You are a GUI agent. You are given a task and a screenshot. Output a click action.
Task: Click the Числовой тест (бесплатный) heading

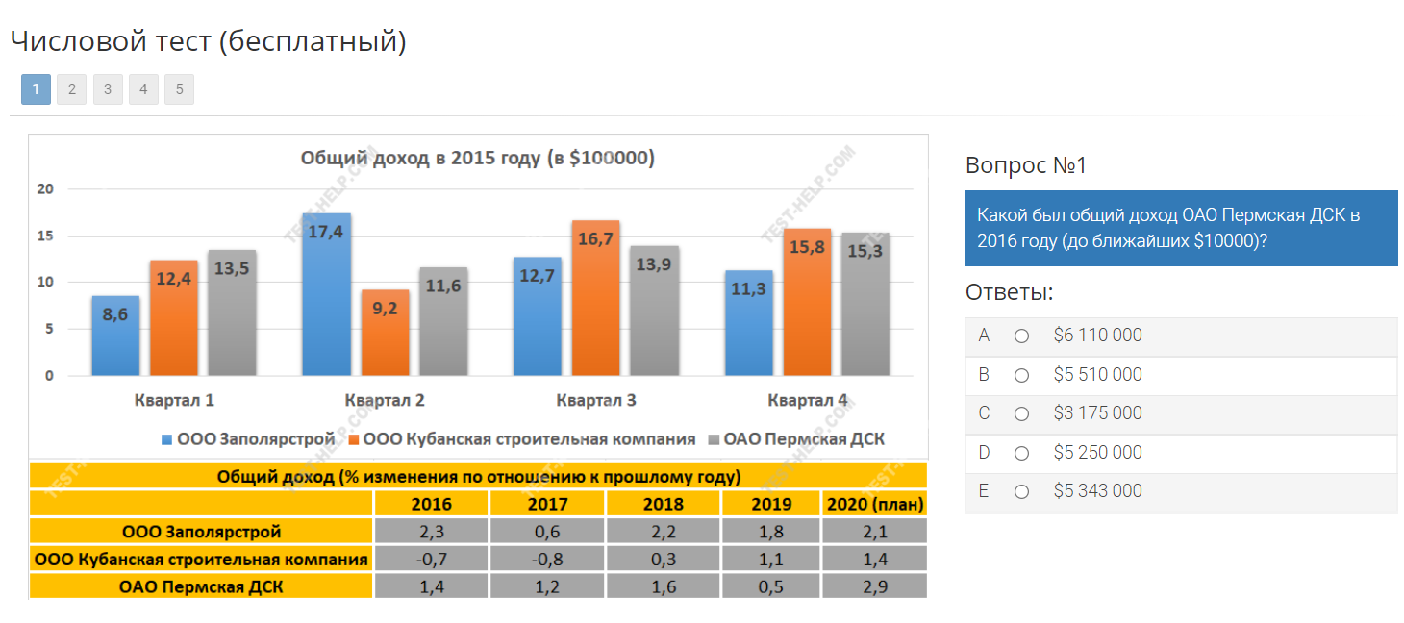coord(209,41)
